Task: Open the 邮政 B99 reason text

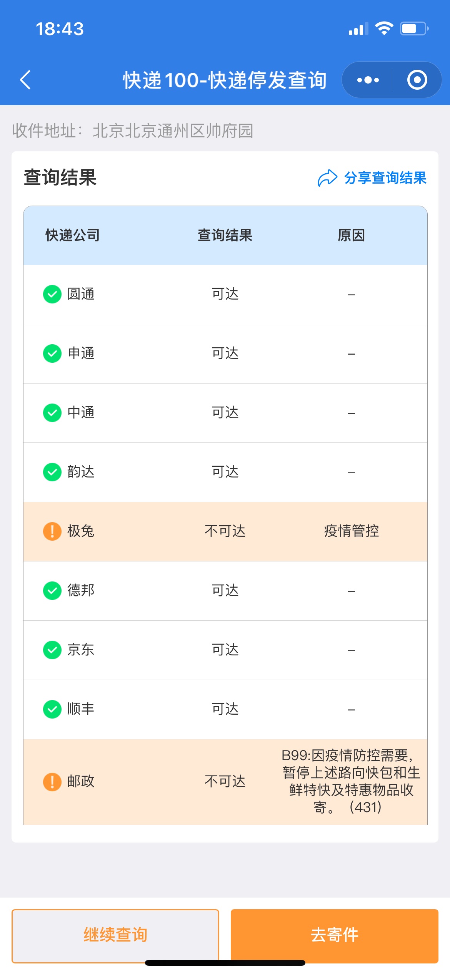Action: click(351, 782)
